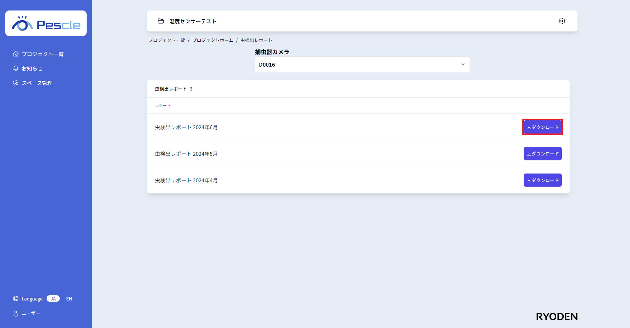
Task: Download the 2024年6月 report
Action: 542,127
